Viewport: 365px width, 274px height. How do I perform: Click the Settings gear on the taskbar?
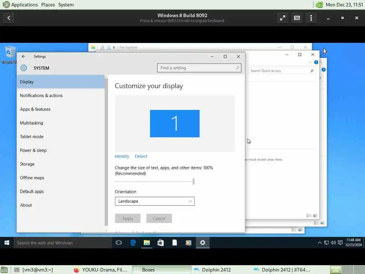point(202,243)
